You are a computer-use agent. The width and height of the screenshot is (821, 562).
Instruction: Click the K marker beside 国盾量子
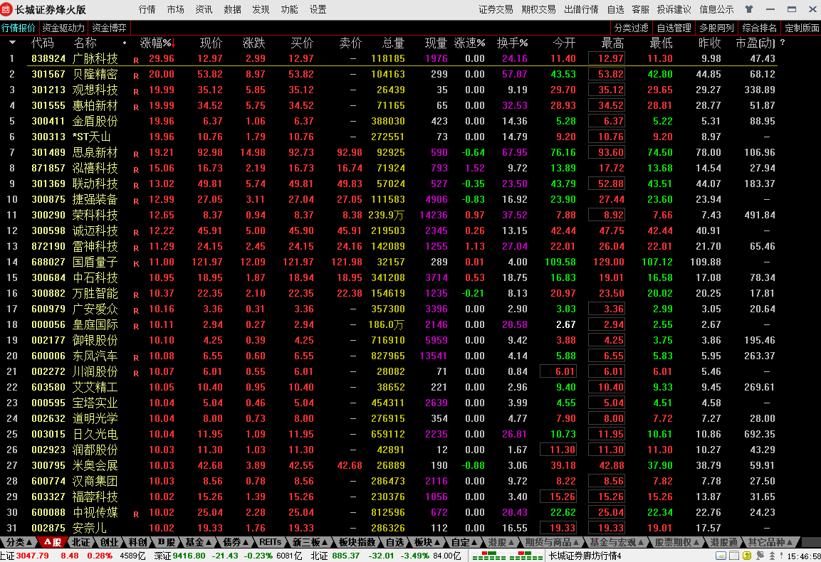tap(136, 263)
